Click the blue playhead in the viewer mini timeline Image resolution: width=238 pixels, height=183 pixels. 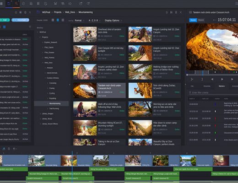click(203, 72)
